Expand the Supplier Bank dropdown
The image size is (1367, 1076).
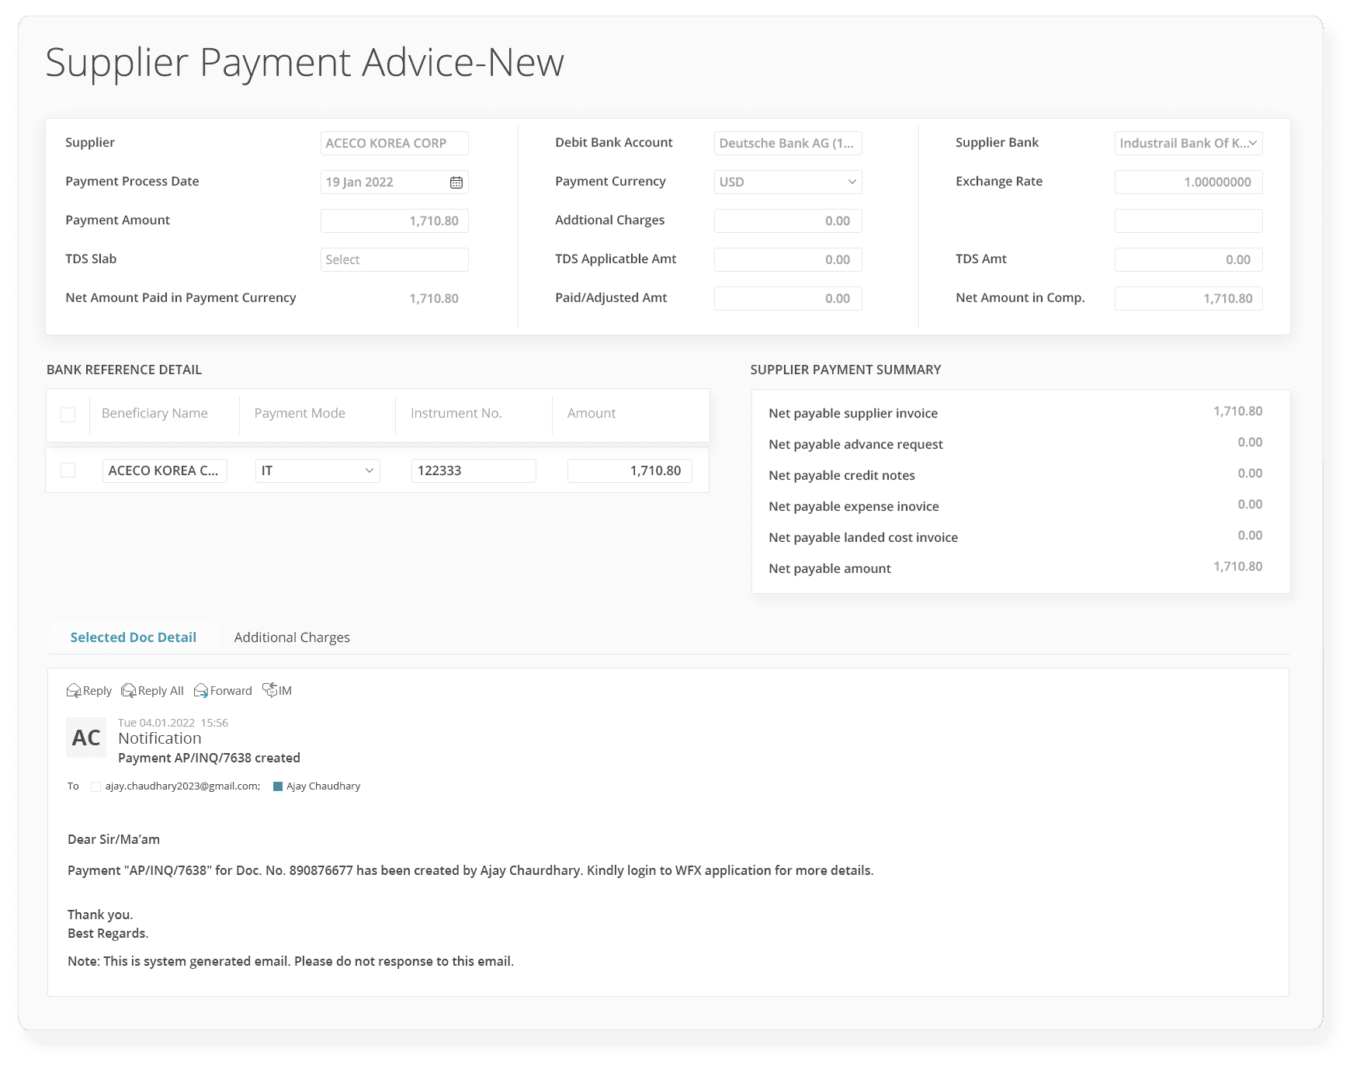(x=1188, y=144)
